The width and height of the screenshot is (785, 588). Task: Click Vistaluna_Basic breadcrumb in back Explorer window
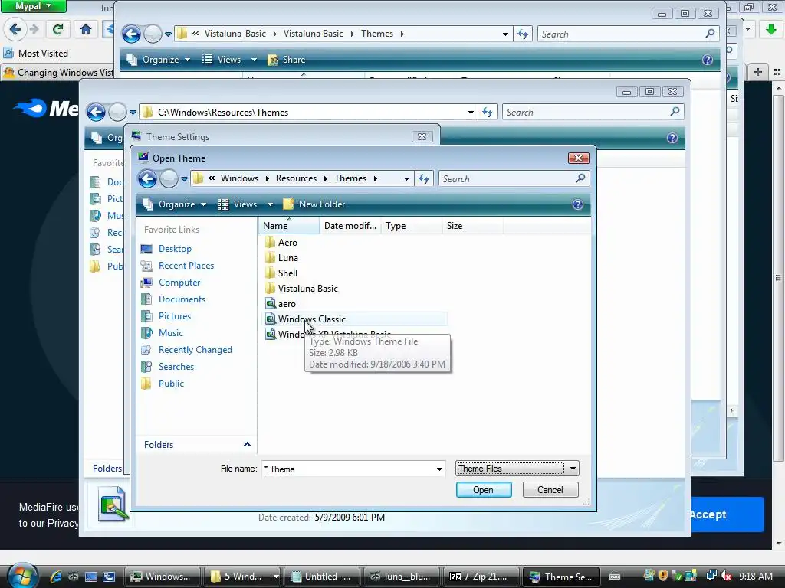[x=235, y=34]
